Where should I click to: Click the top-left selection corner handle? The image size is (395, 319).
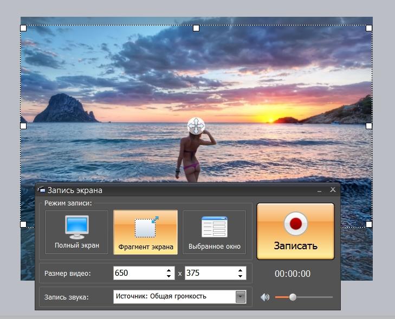click(x=23, y=28)
